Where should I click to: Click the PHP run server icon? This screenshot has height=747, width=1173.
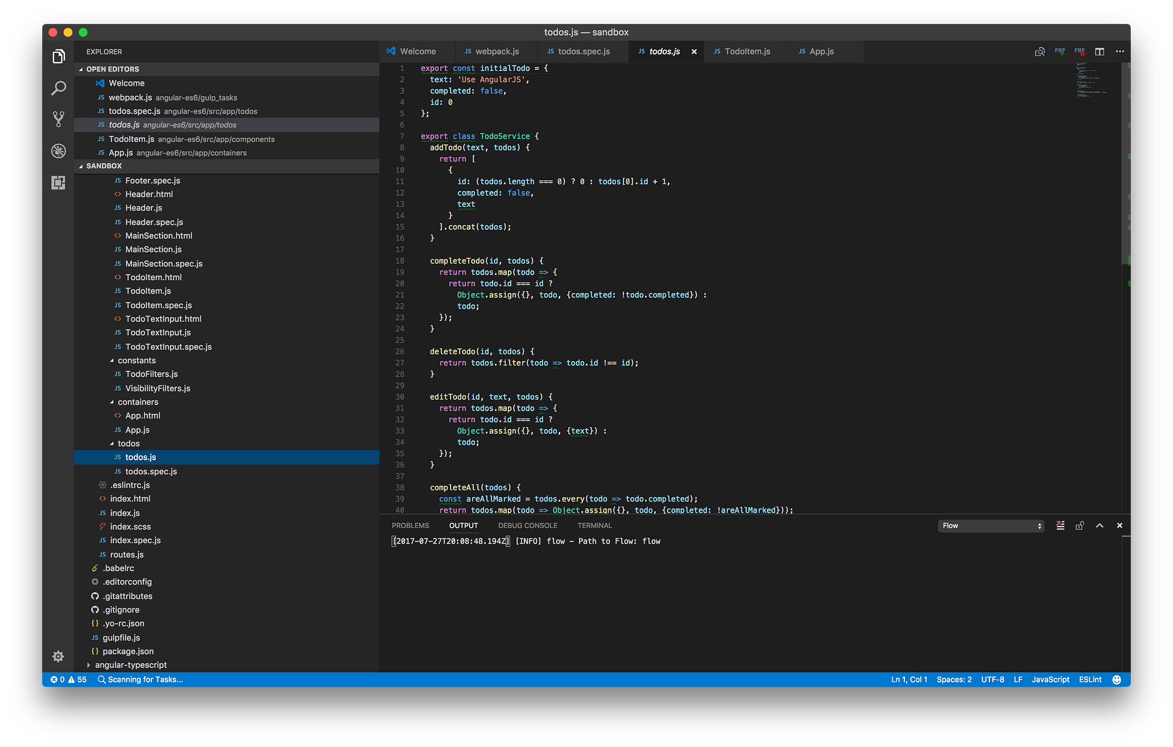click(1060, 52)
